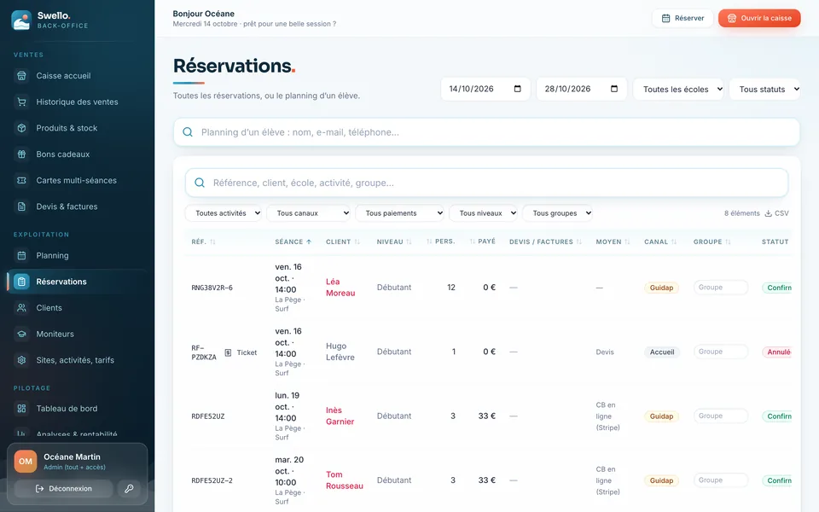
Task: Open Historique des ventes menu item
Action: point(78,102)
